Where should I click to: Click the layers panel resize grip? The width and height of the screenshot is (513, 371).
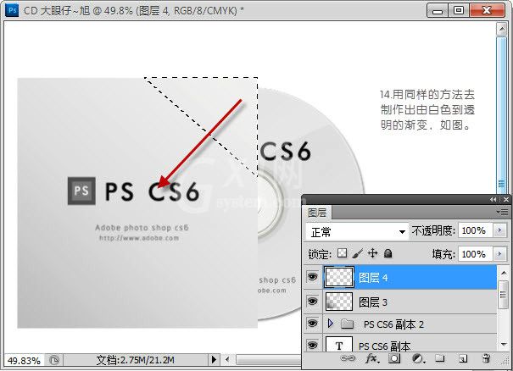[x=506, y=362]
